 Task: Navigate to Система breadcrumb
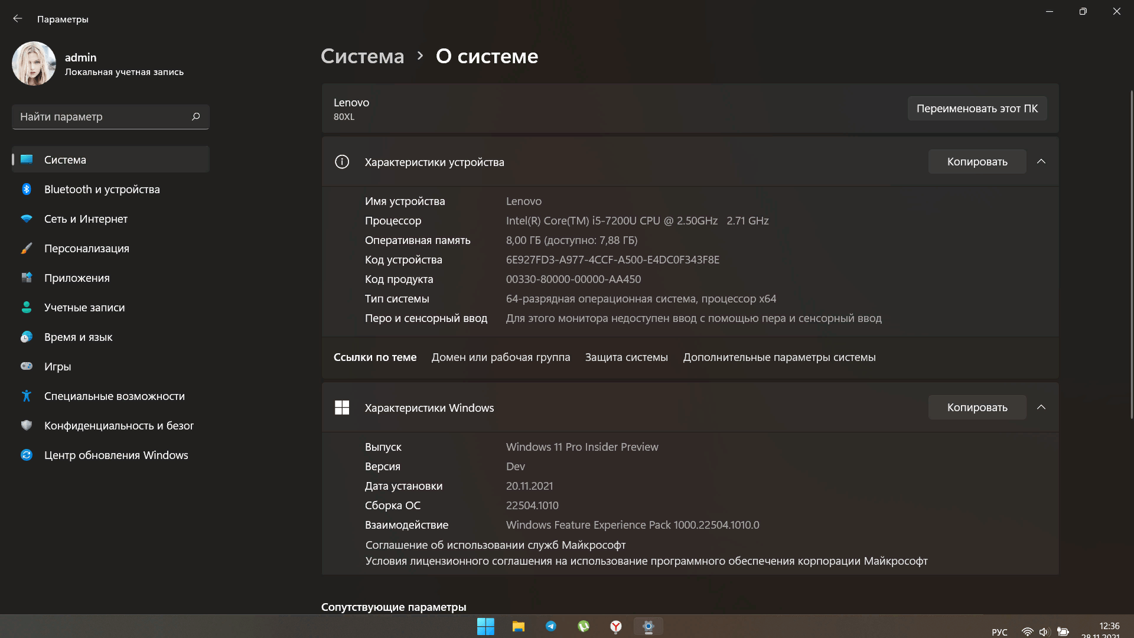(363, 56)
